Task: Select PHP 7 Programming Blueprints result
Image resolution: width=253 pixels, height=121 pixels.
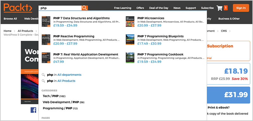Action: pos(161,36)
